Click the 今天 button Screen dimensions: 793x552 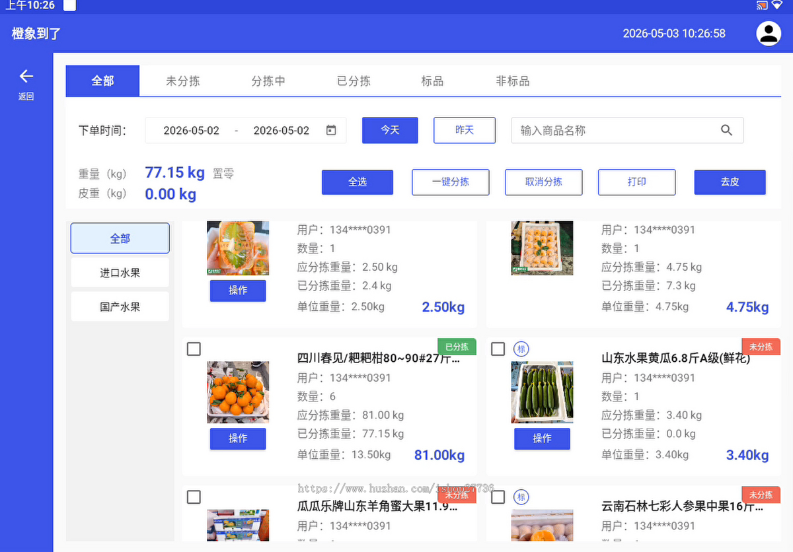[x=390, y=130]
